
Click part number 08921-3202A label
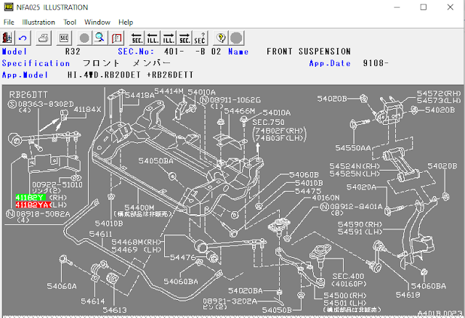pyautogui.click(x=230, y=301)
